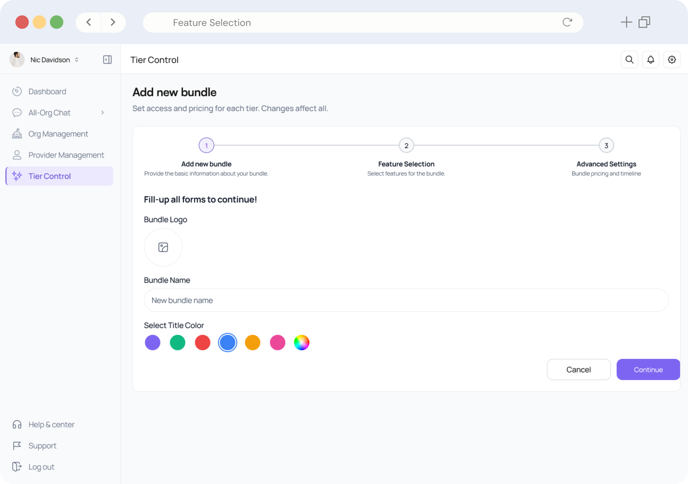Expand the All-Org Chat chevron
Screen dimensions: 688x484
(x=102, y=113)
